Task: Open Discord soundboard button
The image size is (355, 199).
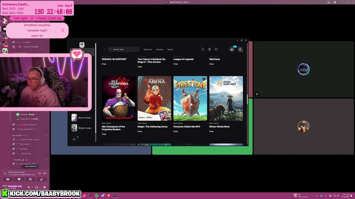Action: pyautogui.click(x=42, y=179)
